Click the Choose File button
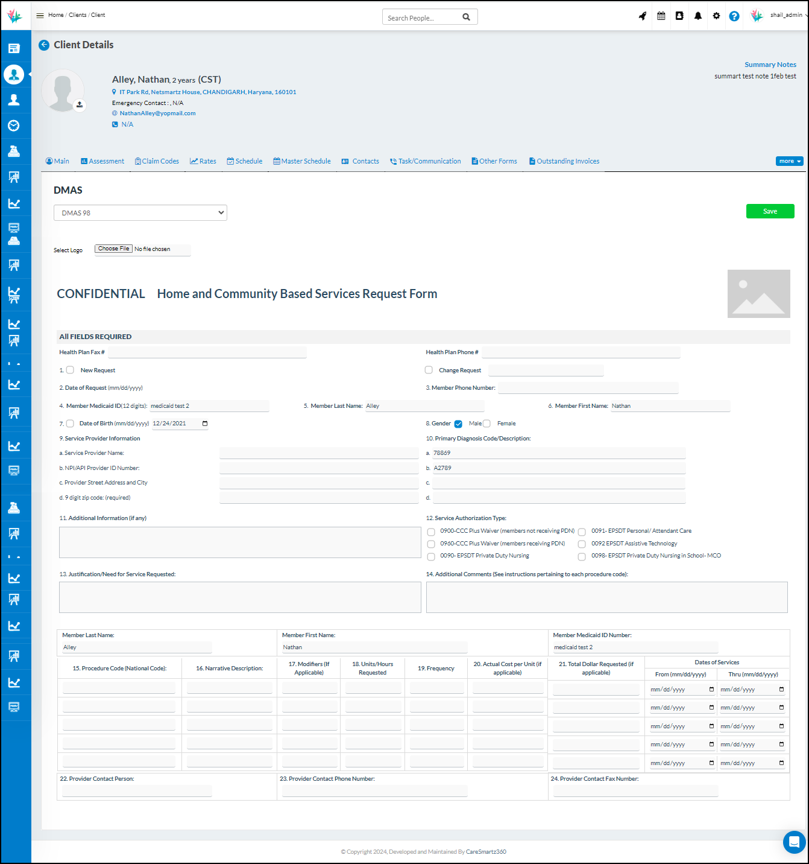Image resolution: width=809 pixels, height=864 pixels. tap(113, 249)
